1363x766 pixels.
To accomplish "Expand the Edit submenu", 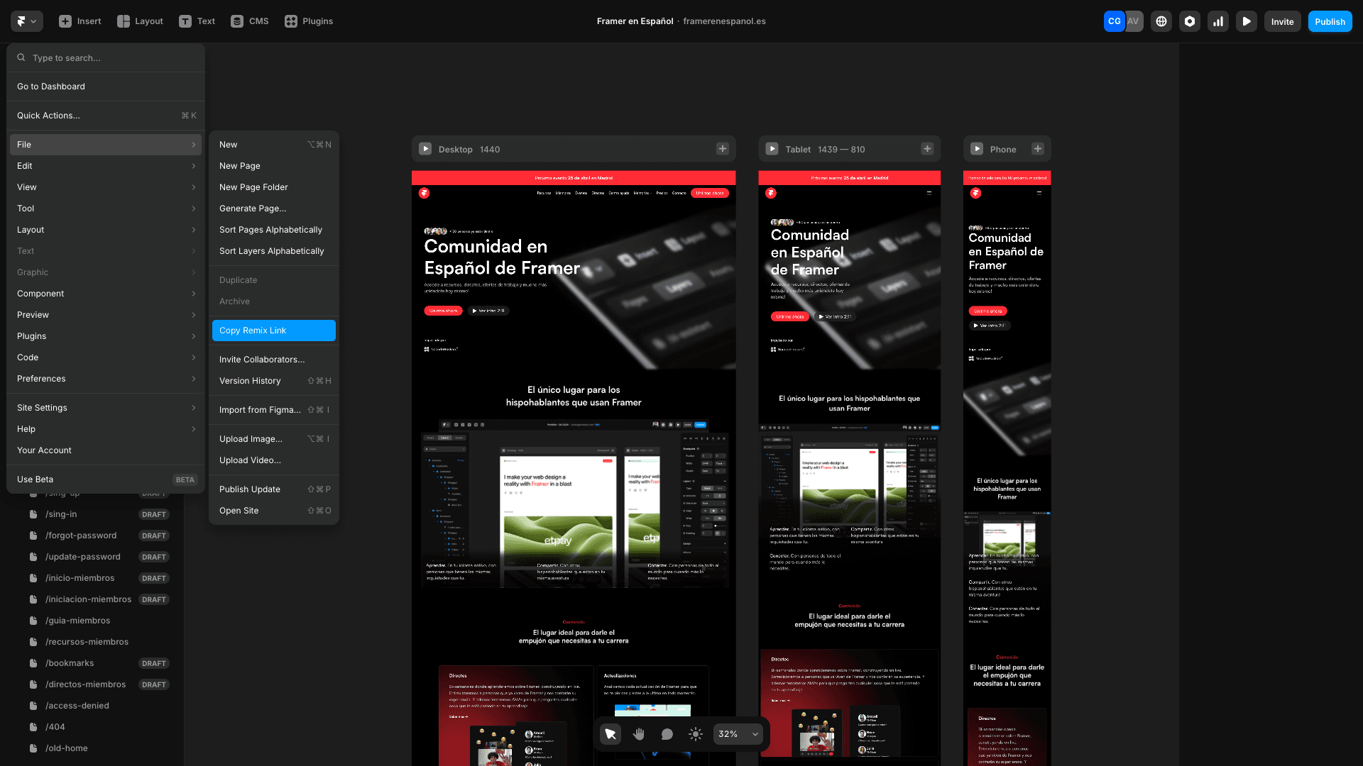I will (106, 166).
